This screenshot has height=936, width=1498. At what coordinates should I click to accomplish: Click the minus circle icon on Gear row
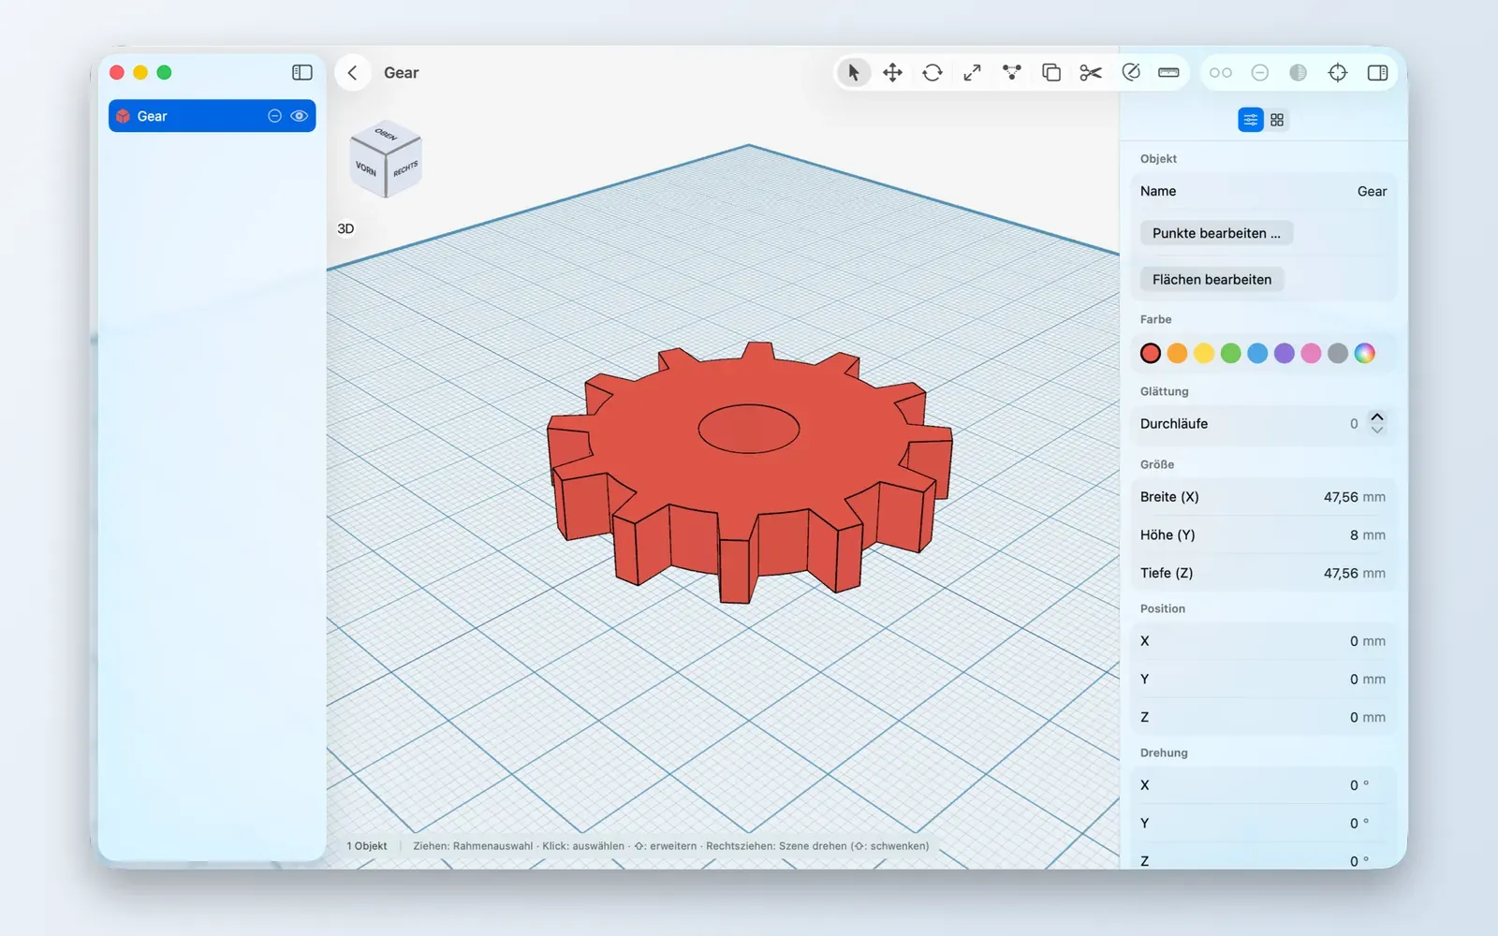[275, 116]
